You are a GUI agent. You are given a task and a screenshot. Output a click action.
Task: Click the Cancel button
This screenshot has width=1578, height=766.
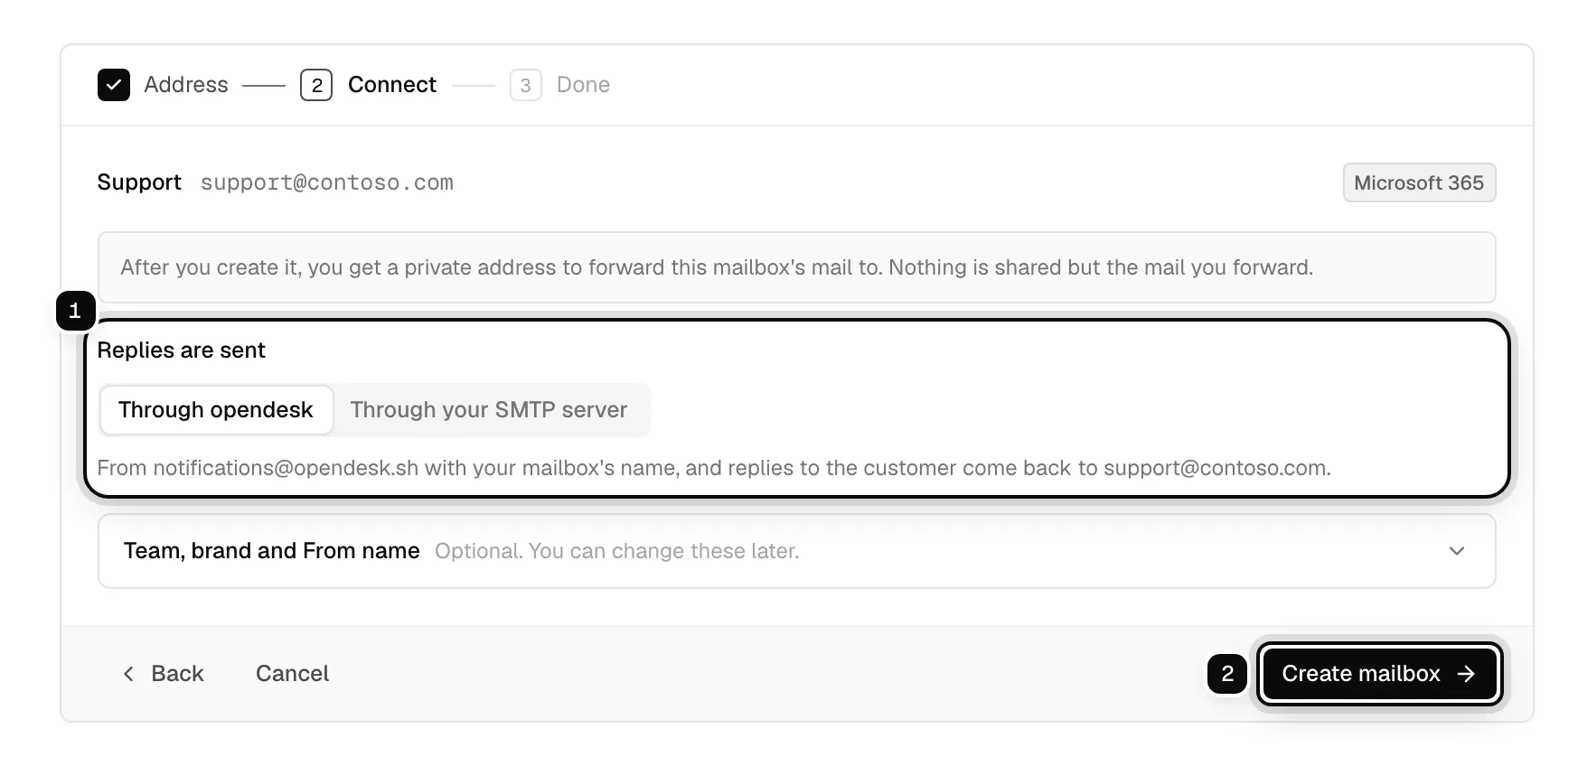293,674
